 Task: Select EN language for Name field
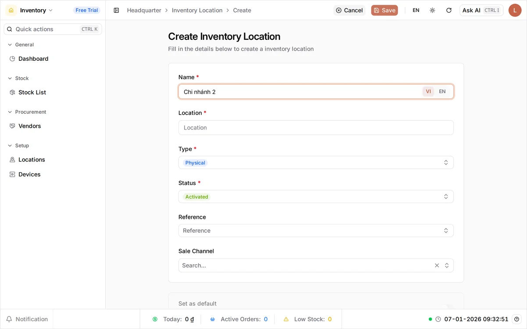click(x=442, y=91)
